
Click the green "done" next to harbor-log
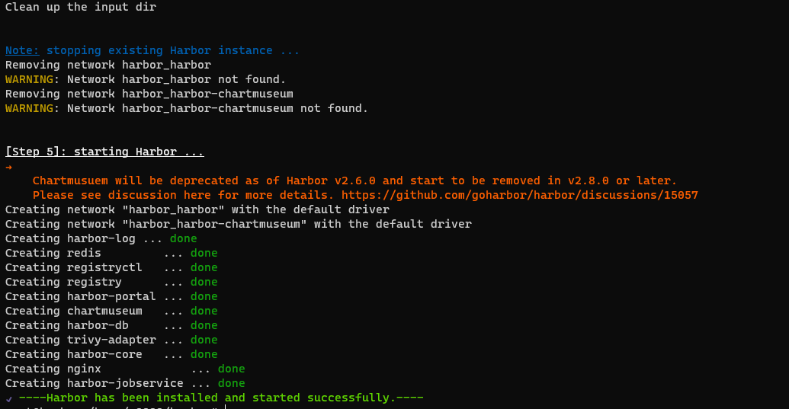click(183, 238)
